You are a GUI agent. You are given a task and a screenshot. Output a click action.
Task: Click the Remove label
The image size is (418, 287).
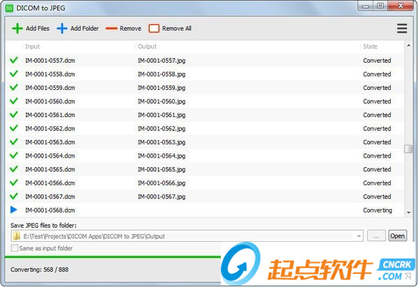click(x=130, y=29)
